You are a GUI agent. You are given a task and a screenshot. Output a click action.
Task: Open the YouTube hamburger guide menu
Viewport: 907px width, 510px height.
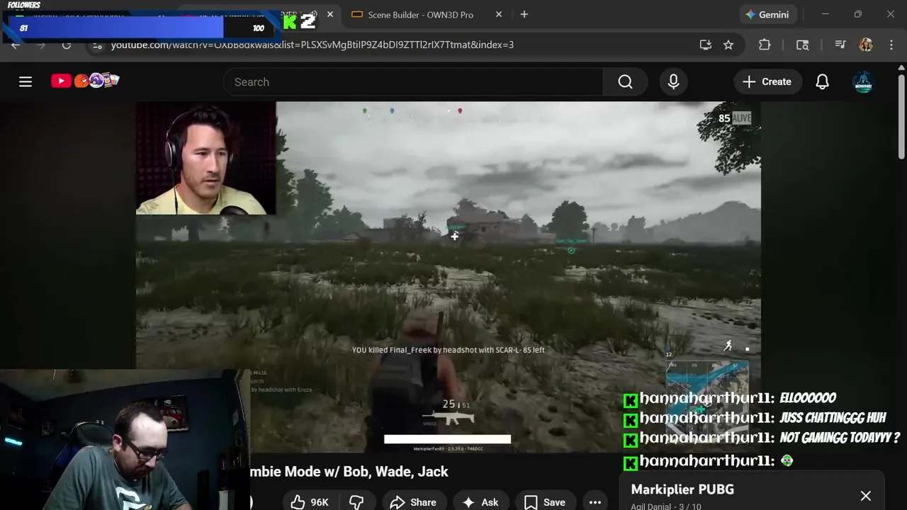click(26, 81)
